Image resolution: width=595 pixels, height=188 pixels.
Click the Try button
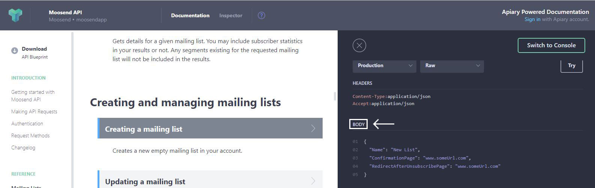point(571,66)
